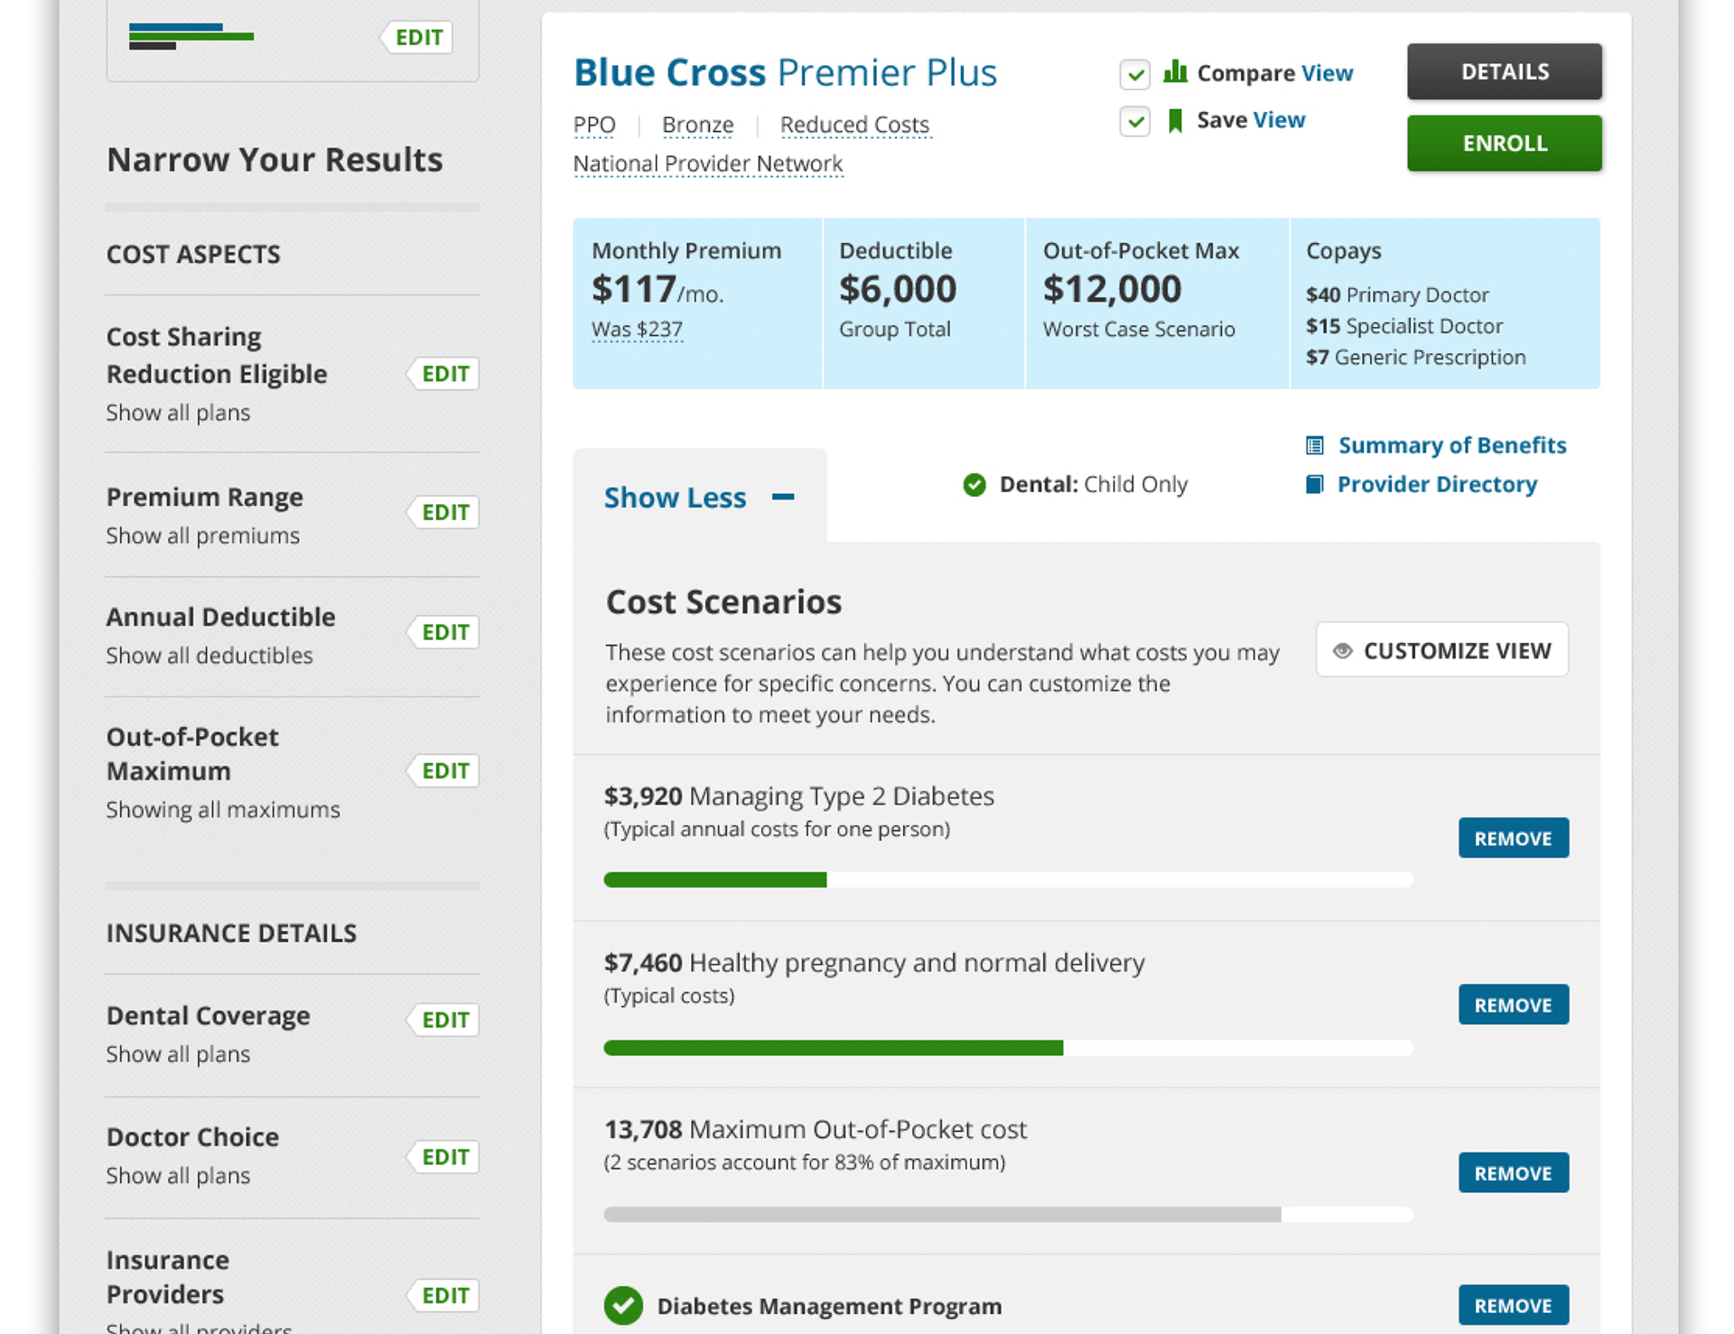Click the small bar chart thumbnail top left

tap(191, 36)
